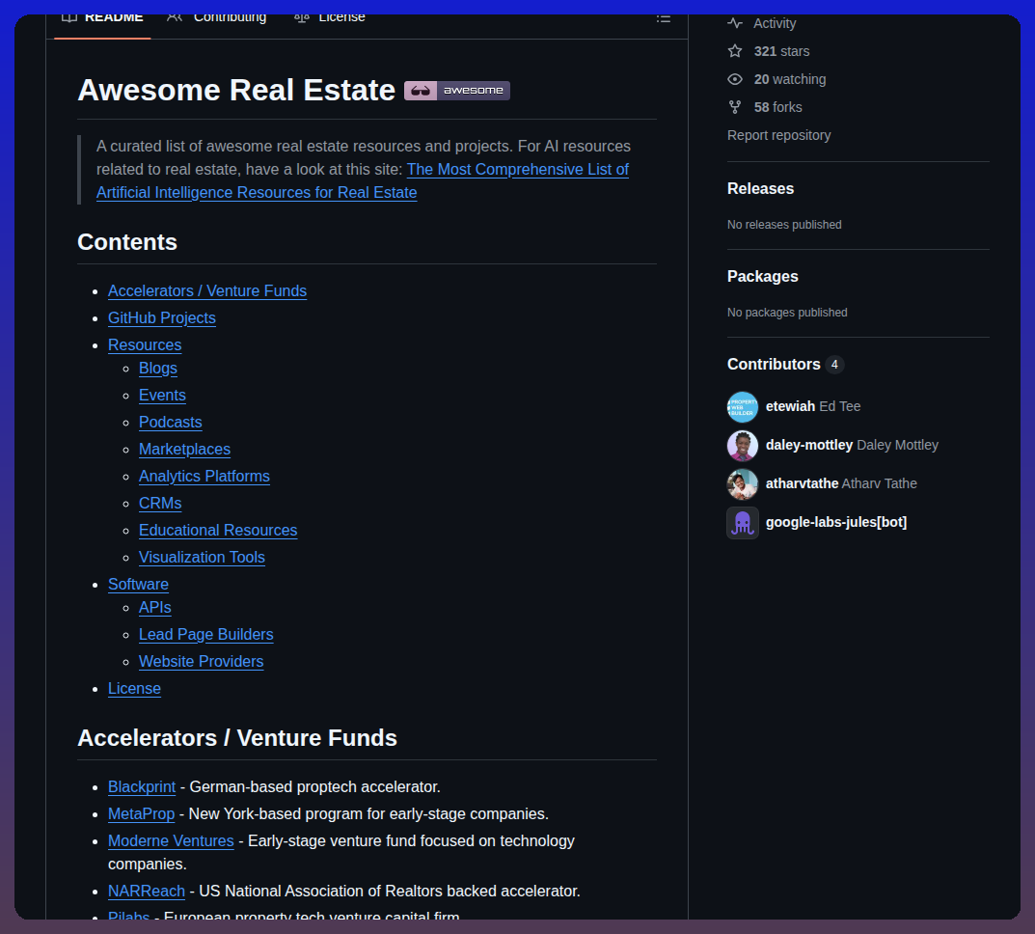The height and width of the screenshot is (934, 1035).
Task: Jump to Website Providers subsection
Action: pos(202,662)
